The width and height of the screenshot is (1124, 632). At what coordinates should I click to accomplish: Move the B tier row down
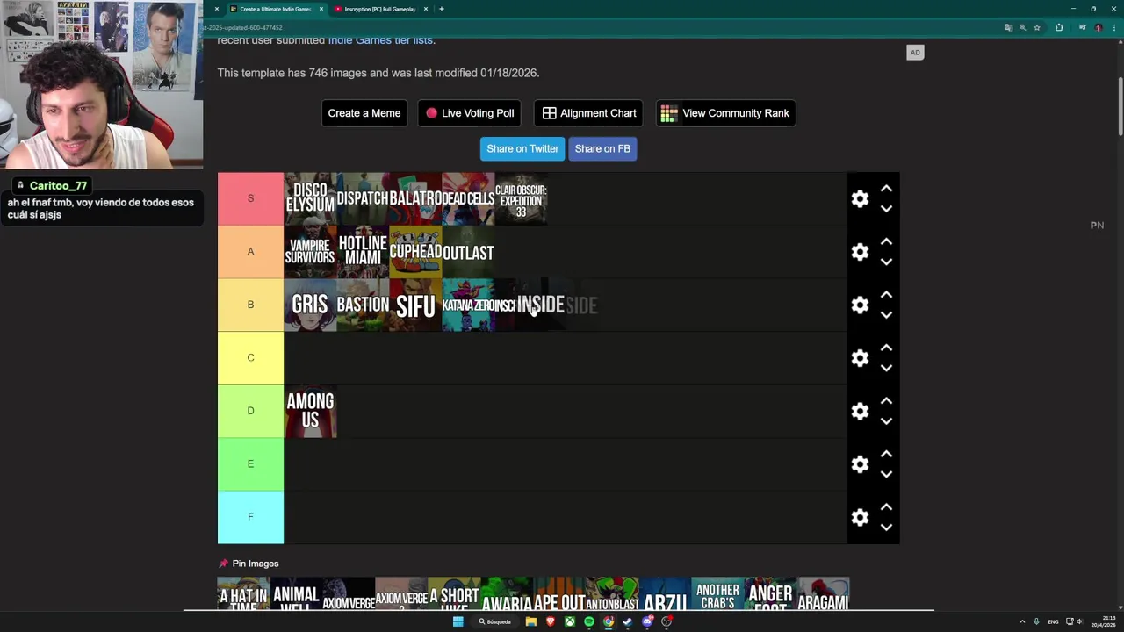(x=886, y=315)
